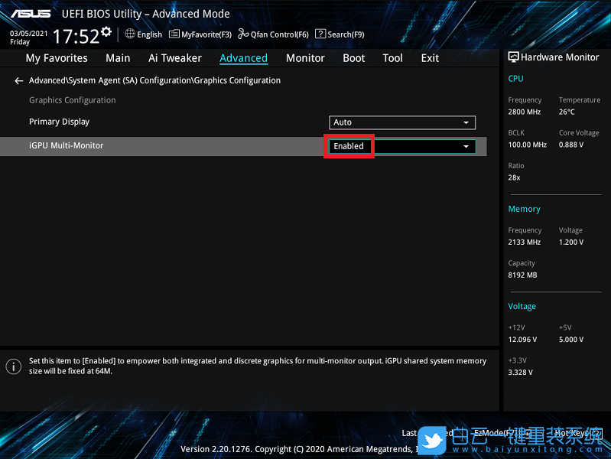The width and height of the screenshot is (611, 459).
Task: Switch to the Ai Tweaker tab
Action: tap(175, 58)
